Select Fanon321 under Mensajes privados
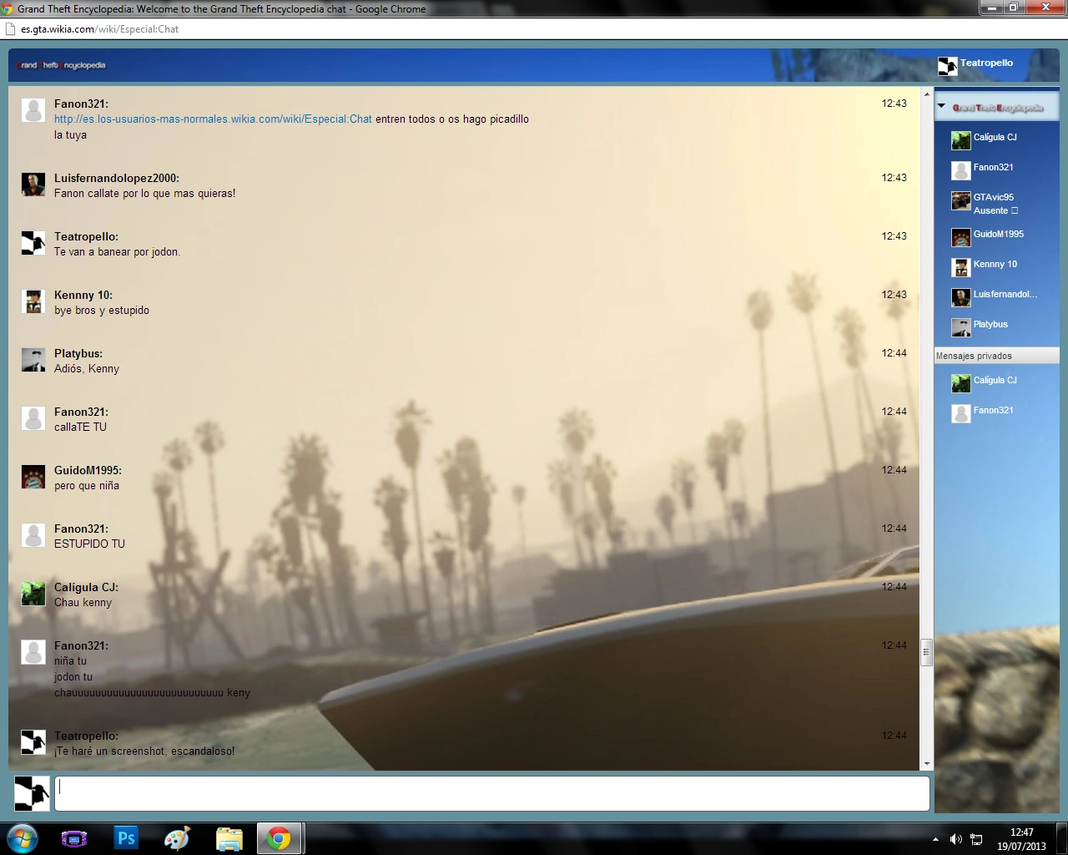Viewport: 1068px width, 855px height. 993,411
